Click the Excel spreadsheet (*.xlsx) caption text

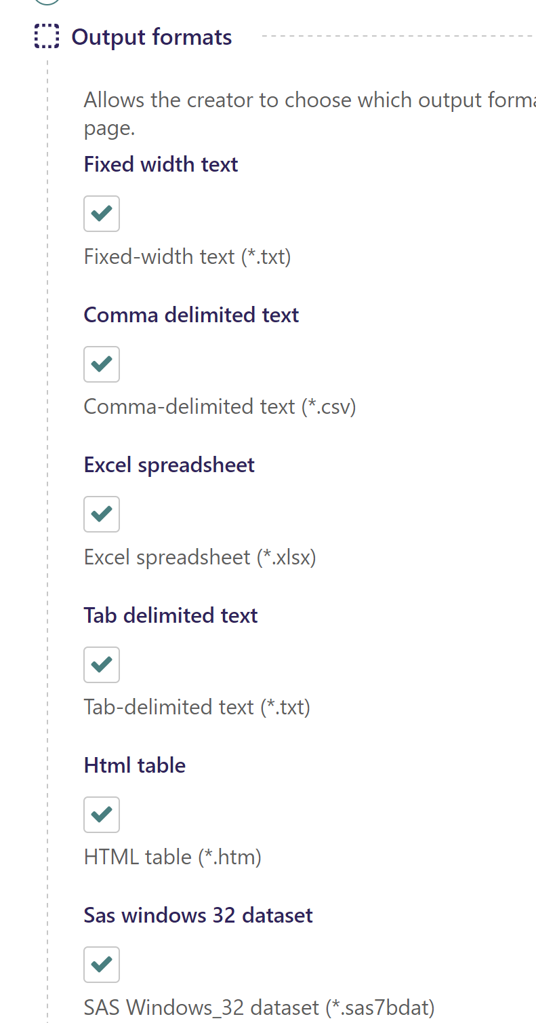pos(199,557)
